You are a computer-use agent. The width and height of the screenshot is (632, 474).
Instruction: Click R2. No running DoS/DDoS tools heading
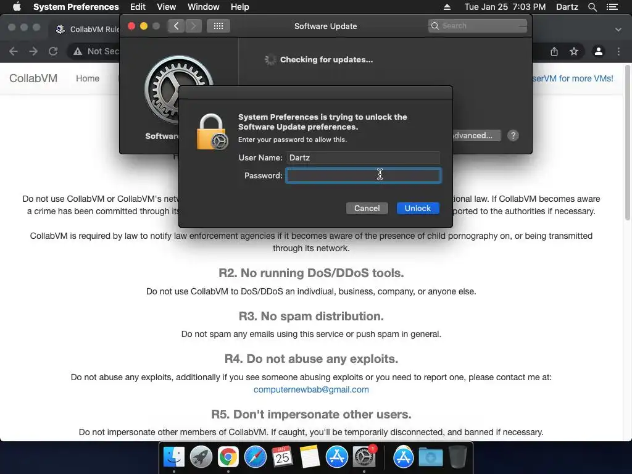(311, 273)
